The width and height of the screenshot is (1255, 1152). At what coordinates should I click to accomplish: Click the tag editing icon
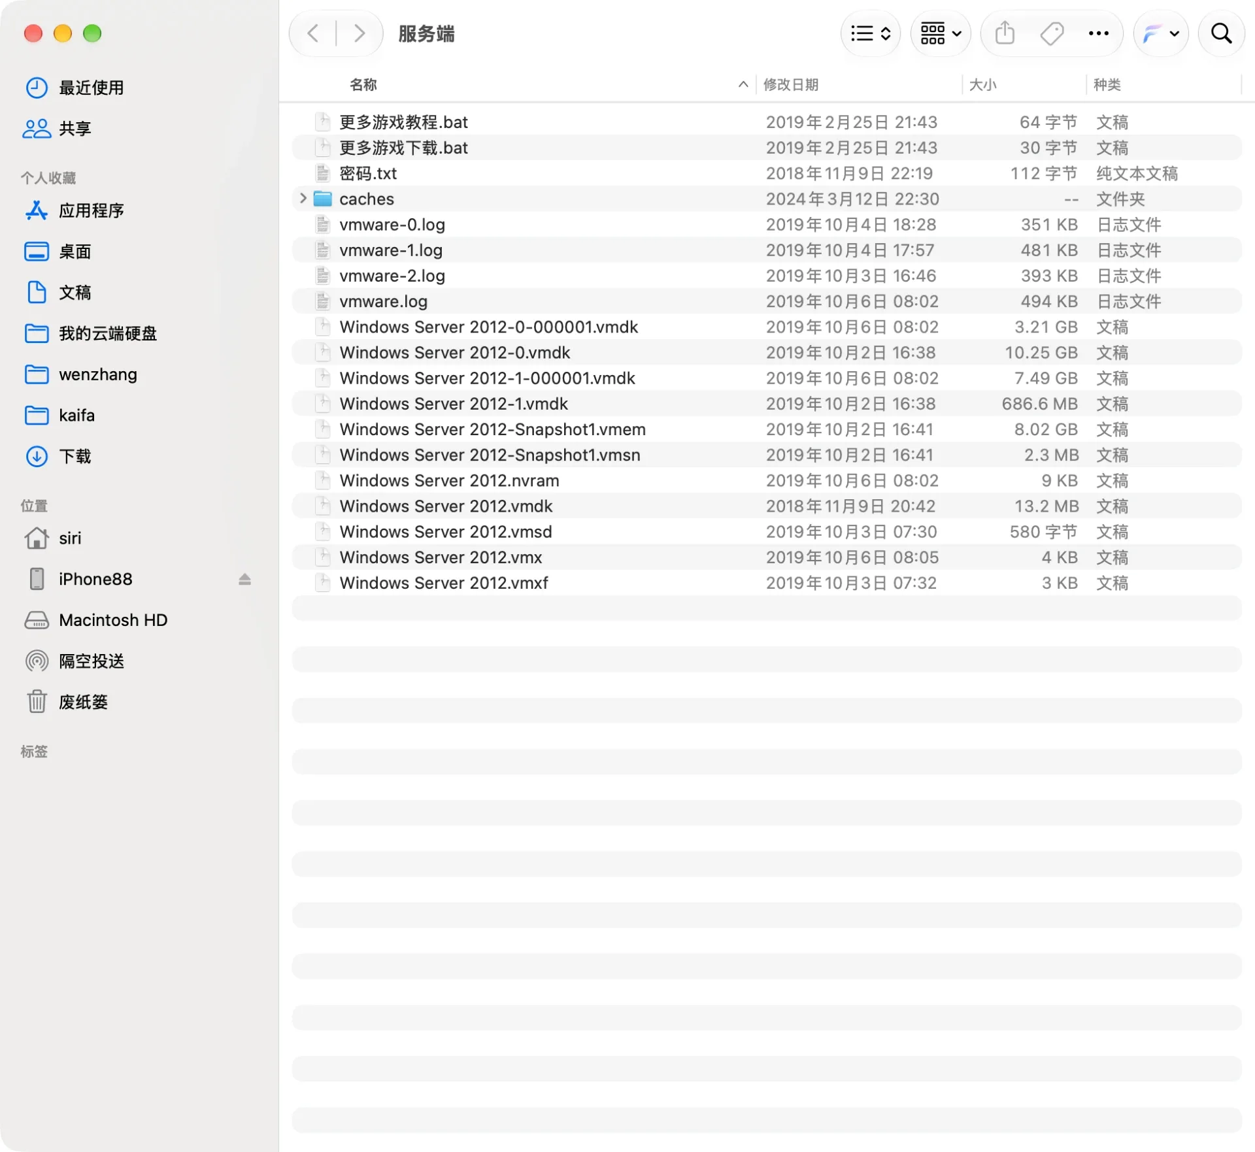pos(1052,33)
